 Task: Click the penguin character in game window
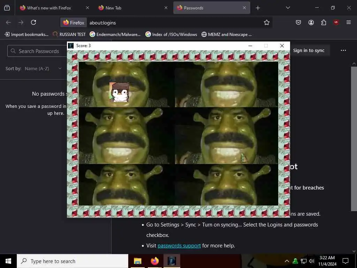[120, 92]
